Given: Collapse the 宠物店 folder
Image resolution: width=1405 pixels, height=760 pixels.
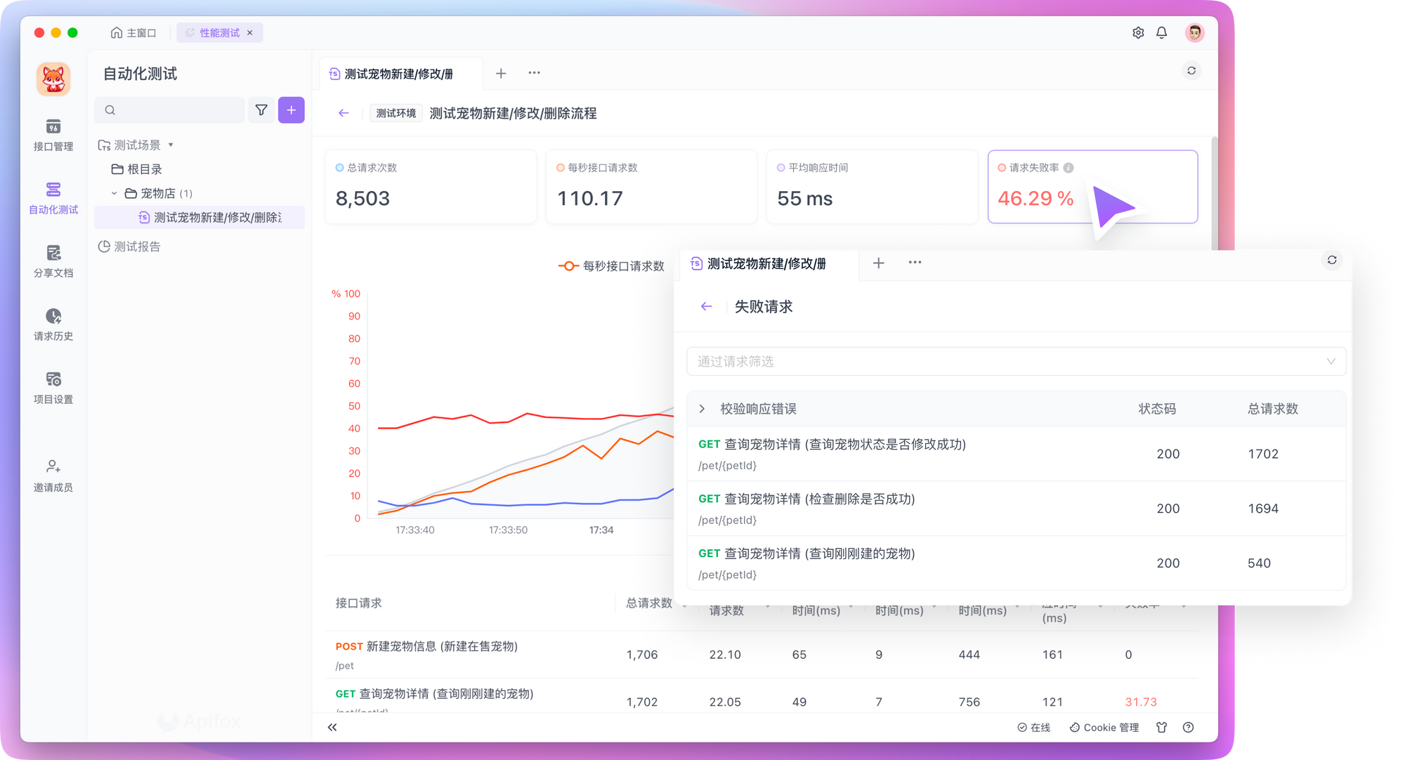Looking at the screenshot, I should point(115,193).
